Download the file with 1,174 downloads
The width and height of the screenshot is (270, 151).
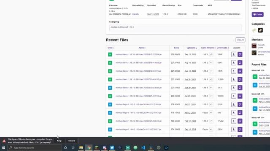233,88
